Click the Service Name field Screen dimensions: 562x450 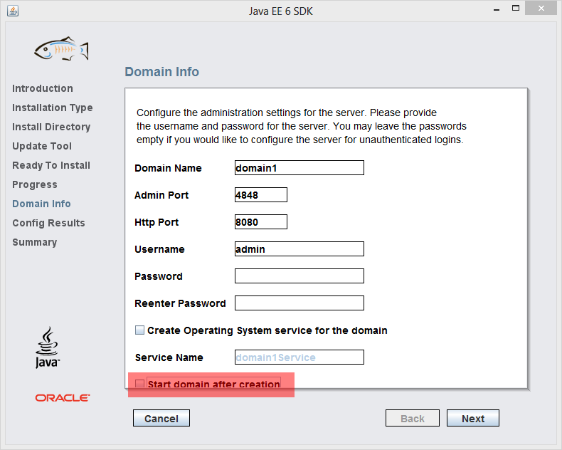coord(299,357)
